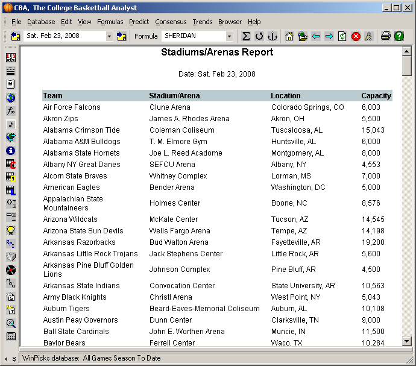The image size is (416, 366).
Task: Click the Capacity column header
Action: [x=376, y=95]
